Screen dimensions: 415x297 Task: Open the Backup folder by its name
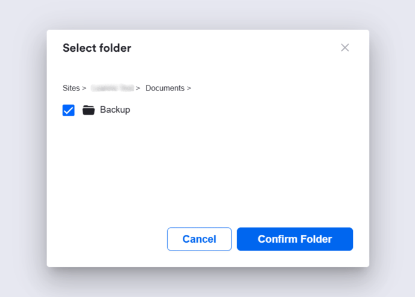pyautogui.click(x=115, y=110)
